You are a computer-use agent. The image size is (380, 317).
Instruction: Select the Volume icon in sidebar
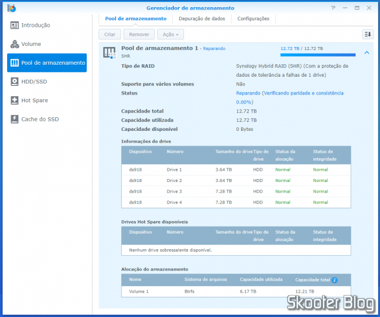click(x=14, y=44)
